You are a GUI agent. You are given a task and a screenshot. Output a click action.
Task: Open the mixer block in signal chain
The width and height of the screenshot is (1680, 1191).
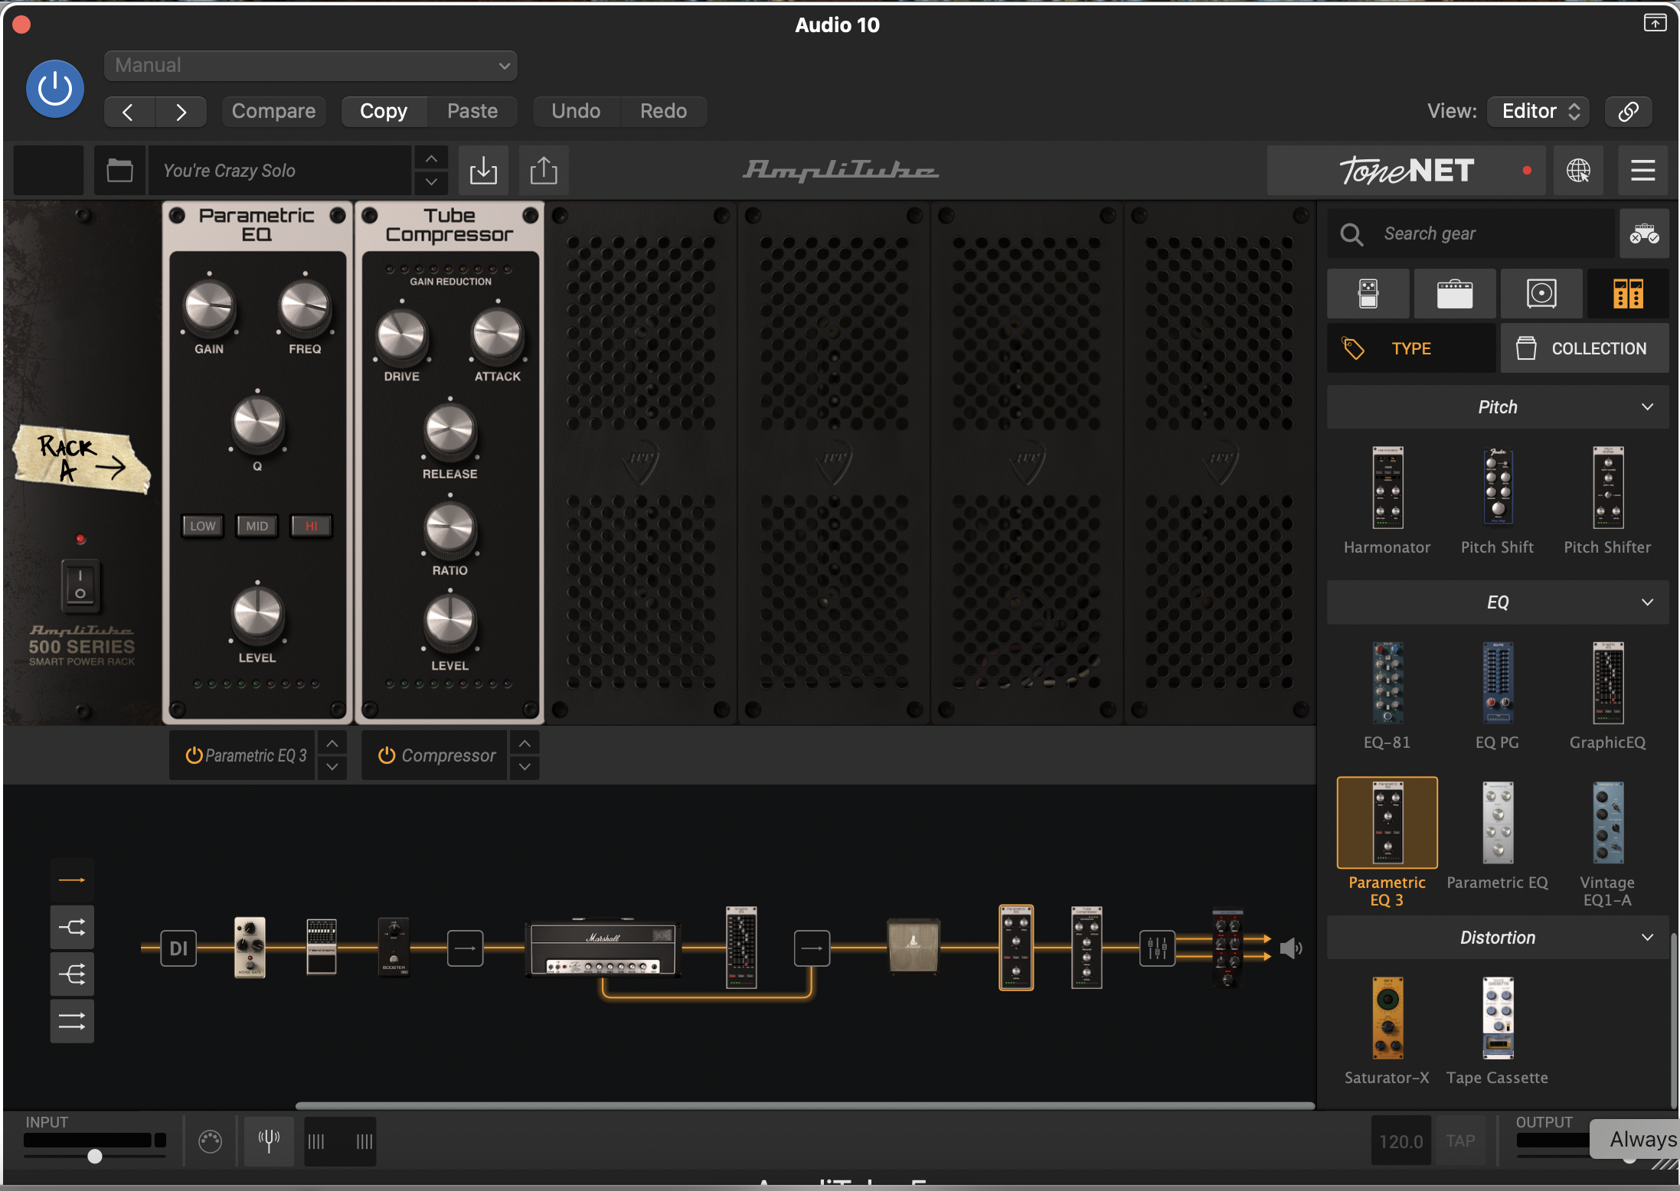coord(1157,948)
